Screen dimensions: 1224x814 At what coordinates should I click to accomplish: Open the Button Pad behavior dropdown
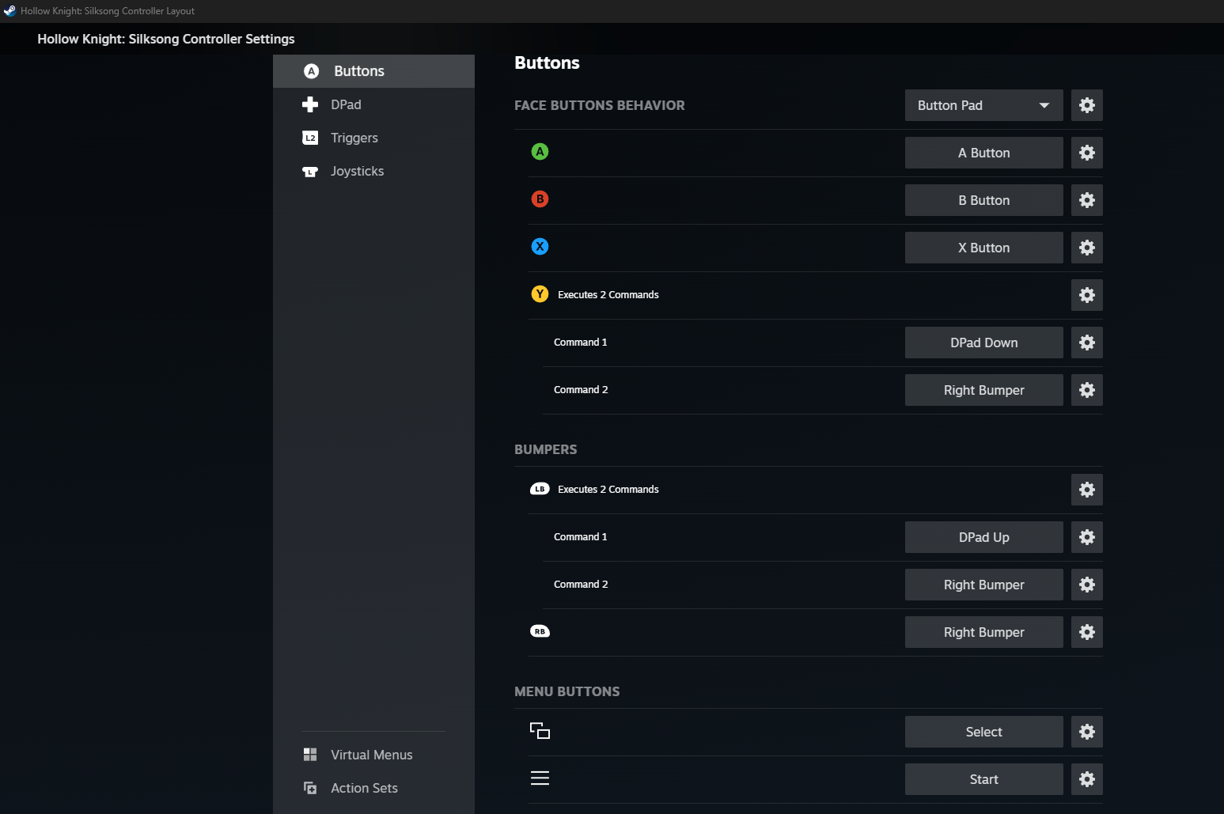[984, 105]
